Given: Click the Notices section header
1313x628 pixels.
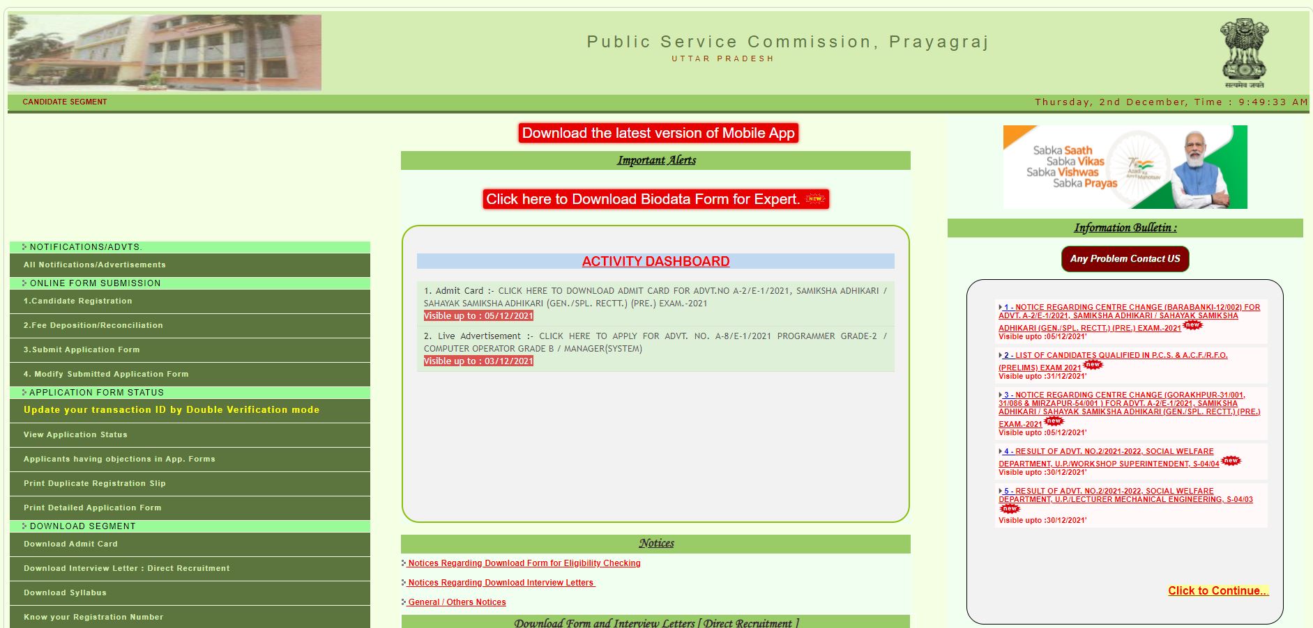Looking at the screenshot, I should pyautogui.click(x=656, y=543).
